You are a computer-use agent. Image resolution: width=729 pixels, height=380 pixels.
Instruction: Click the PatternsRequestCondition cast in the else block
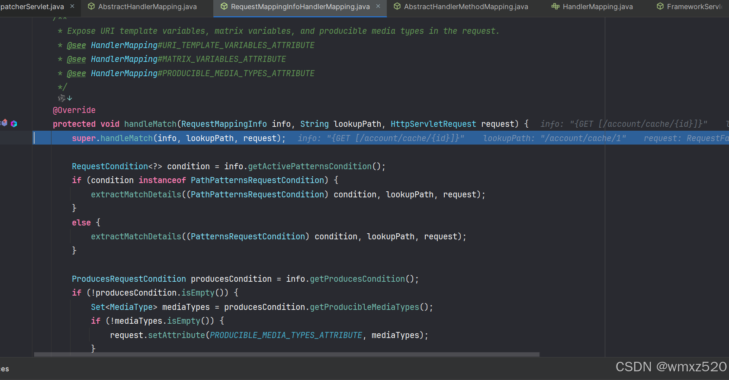point(248,236)
